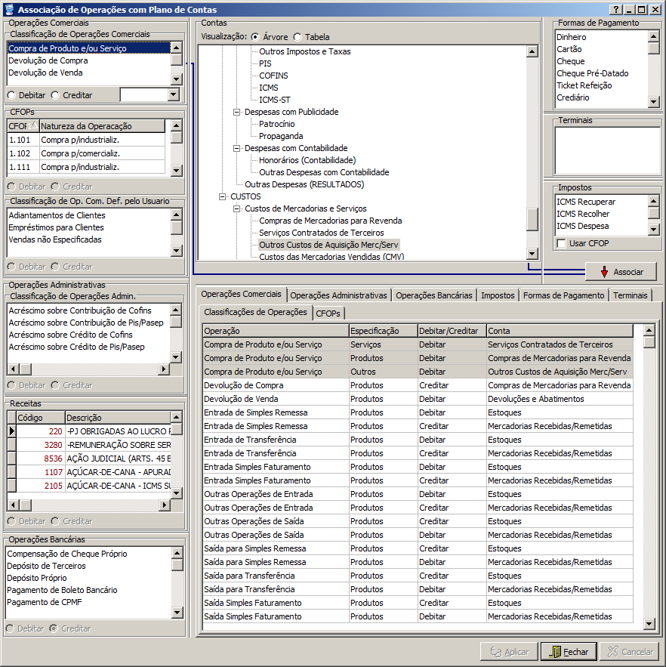
Task: Click the row indicator arrow in Receitas grid
Action: 11,431
